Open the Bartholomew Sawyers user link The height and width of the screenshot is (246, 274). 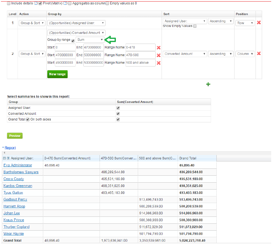coord(21,172)
